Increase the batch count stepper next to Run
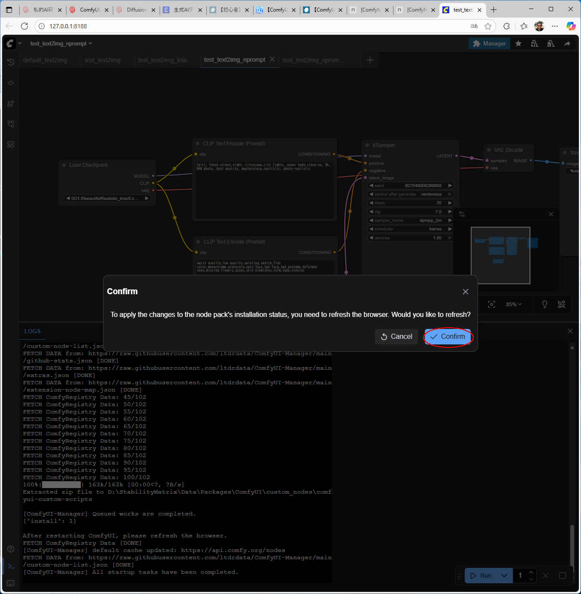Image resolution: width=581 pixels, height=594 pixels. [x=531, y=572]
